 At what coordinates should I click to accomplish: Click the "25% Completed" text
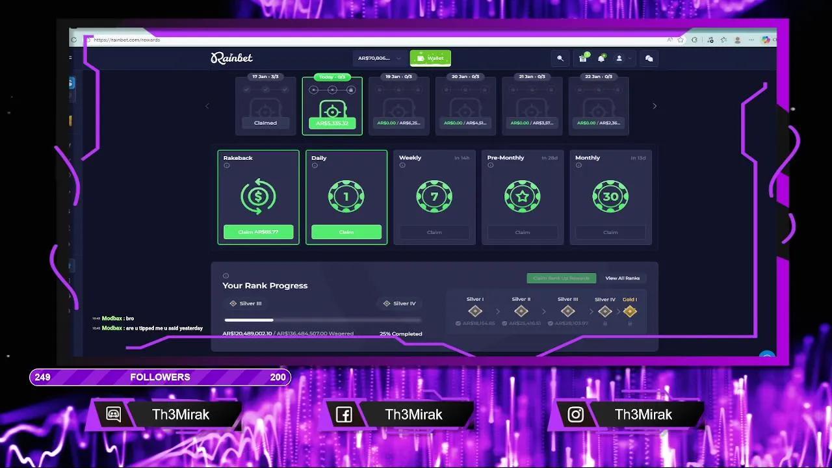401,333
